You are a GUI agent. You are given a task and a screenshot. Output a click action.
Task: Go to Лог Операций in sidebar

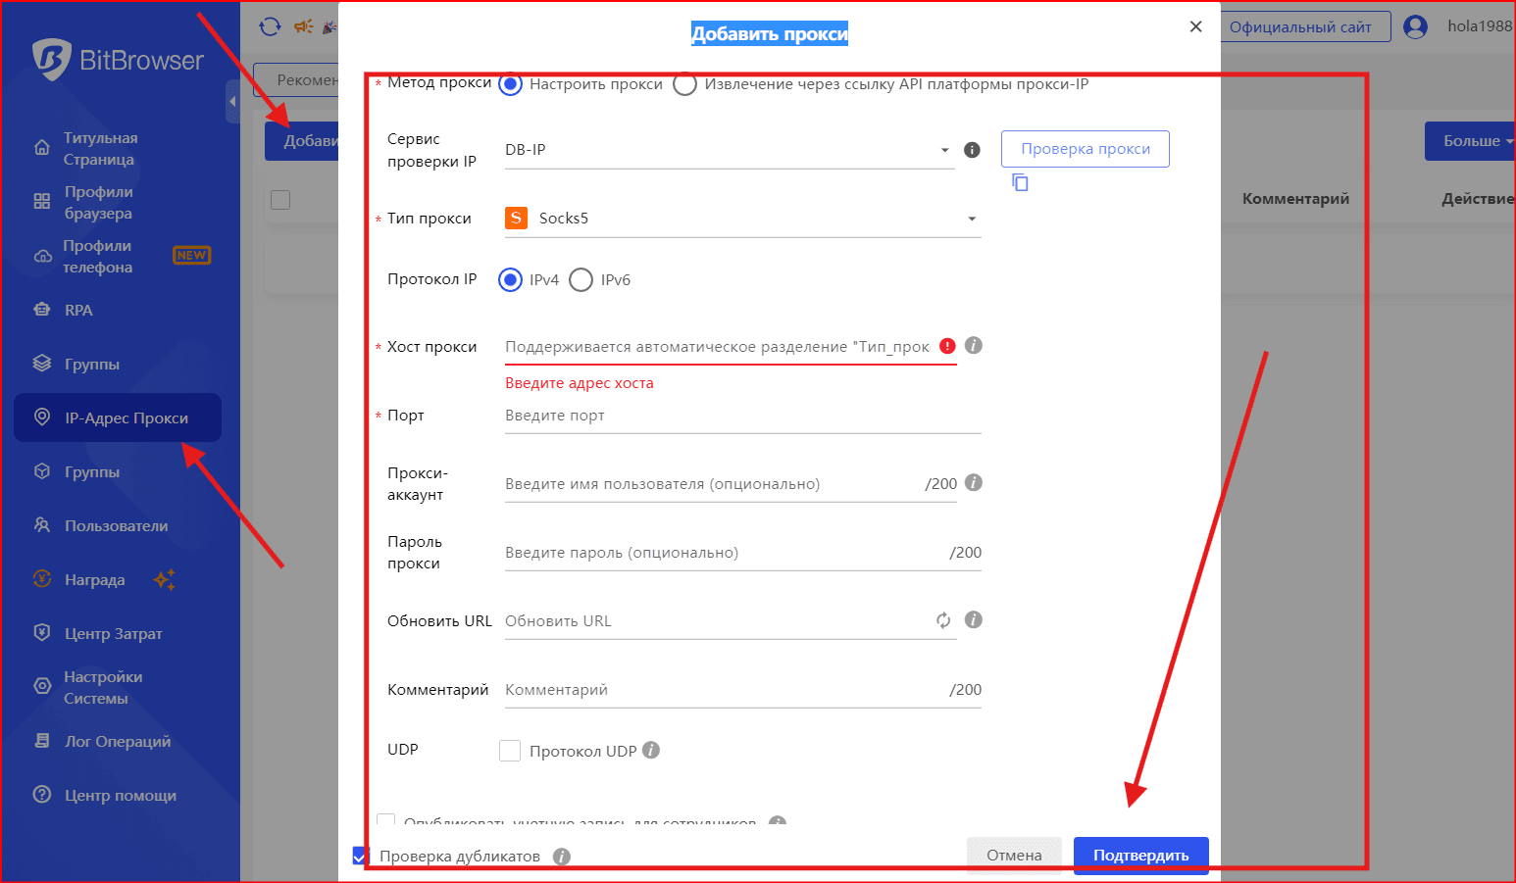(x=117, y=741)
